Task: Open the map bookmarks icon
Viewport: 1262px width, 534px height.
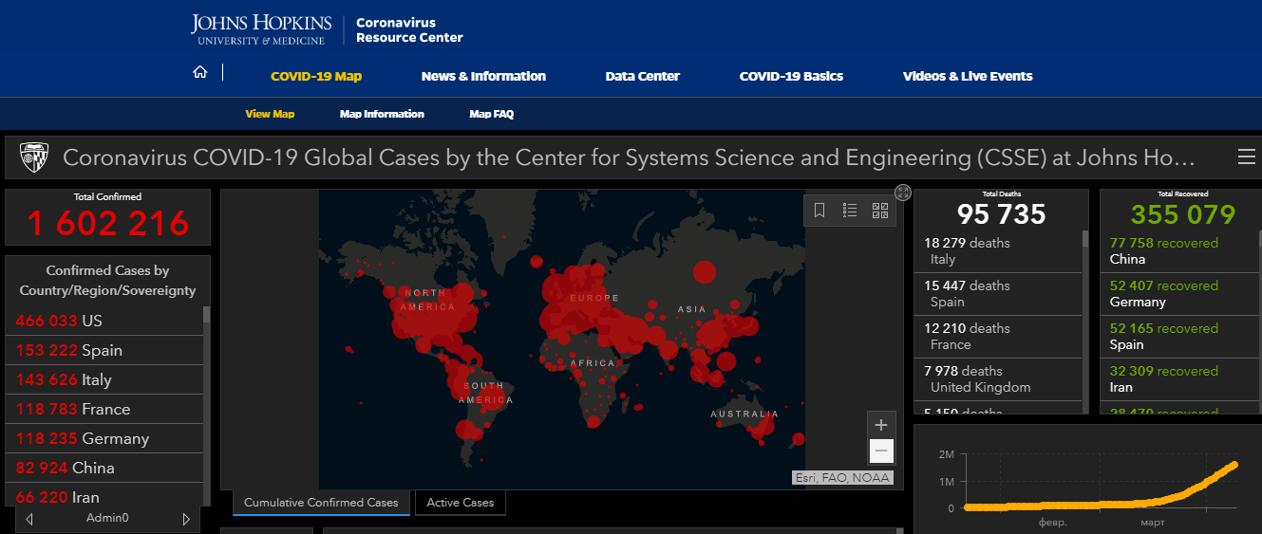Action: (x=819, y=211)
